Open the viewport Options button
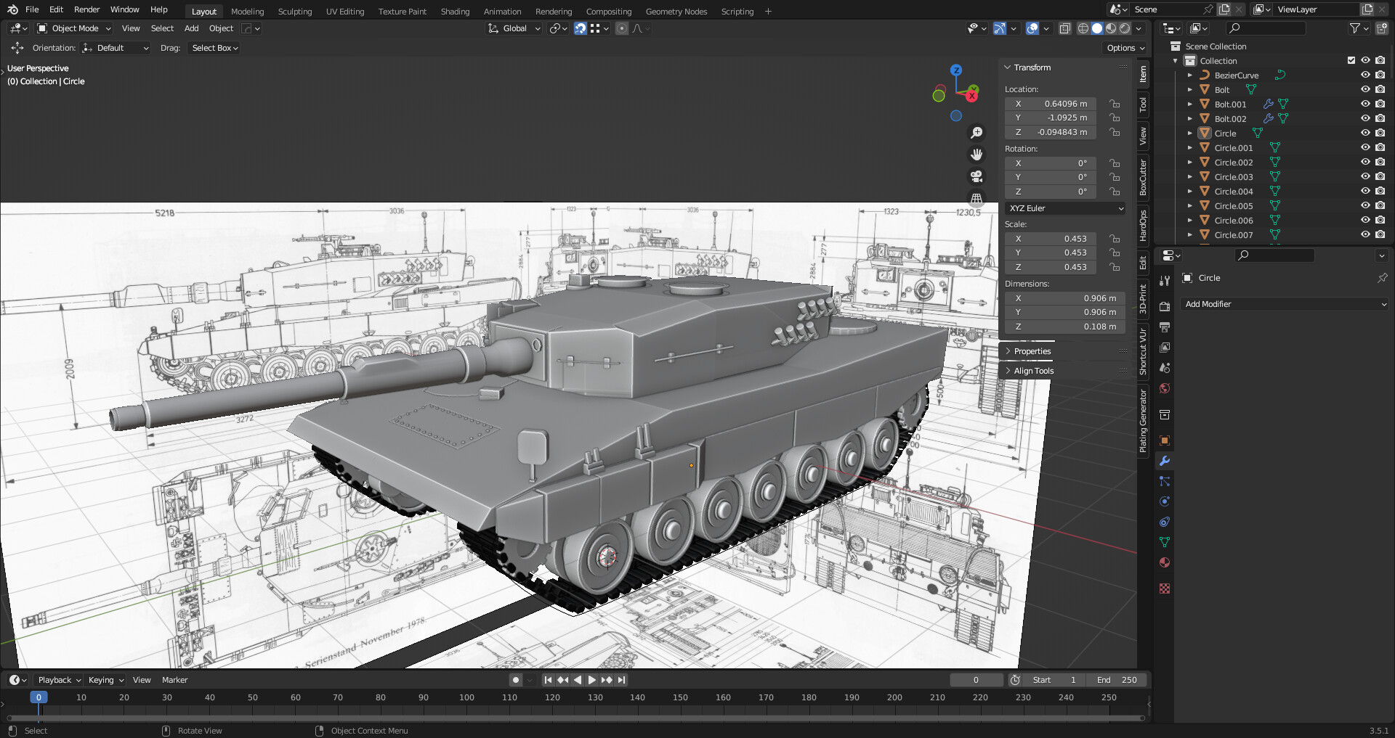Image resolution: width=1395 pixels, height=738 pixels. 1123,47
